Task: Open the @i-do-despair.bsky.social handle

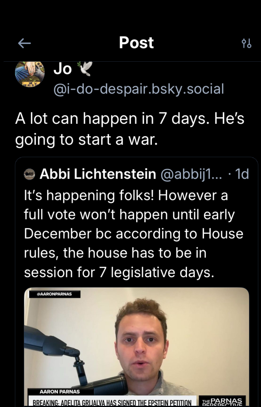Action: 139,89
